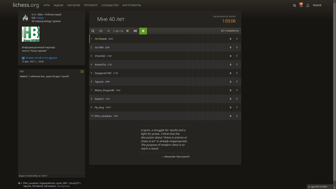Click the search player magnifier icon
This screenshot has height=189, width=336.
click(x=93, y=31)
